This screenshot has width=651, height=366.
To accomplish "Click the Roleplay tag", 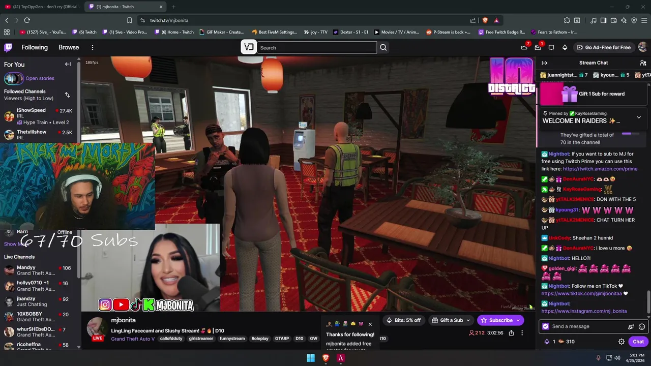I will 259,339.
